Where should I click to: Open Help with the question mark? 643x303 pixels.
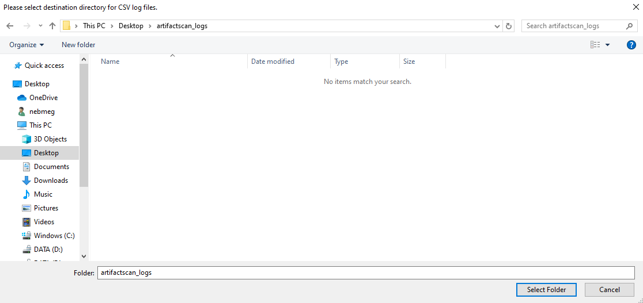point(631,45)
